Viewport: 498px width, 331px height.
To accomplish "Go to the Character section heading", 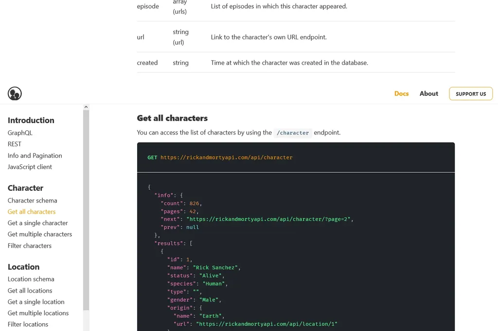I will (25, 188).
